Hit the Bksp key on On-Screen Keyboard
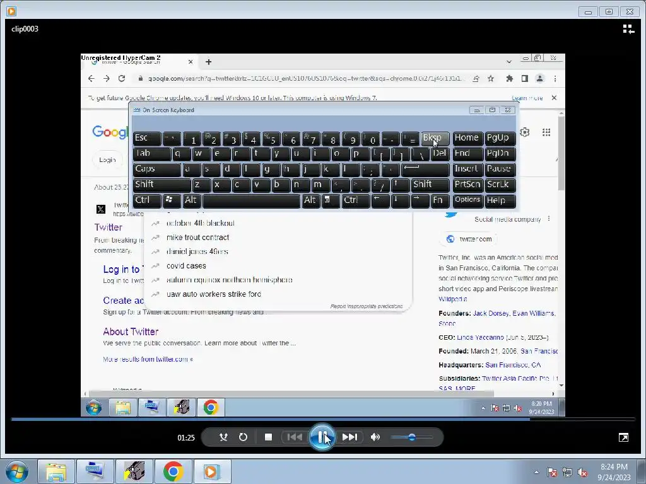The image size is (646, 484). pyautogui.click(x=435, y=139)
